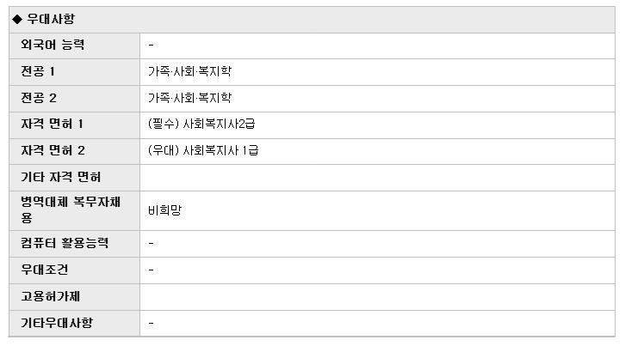Click the 기타 자격 면허 label
The image size is (625, 346).
click(x=61, y=178)
